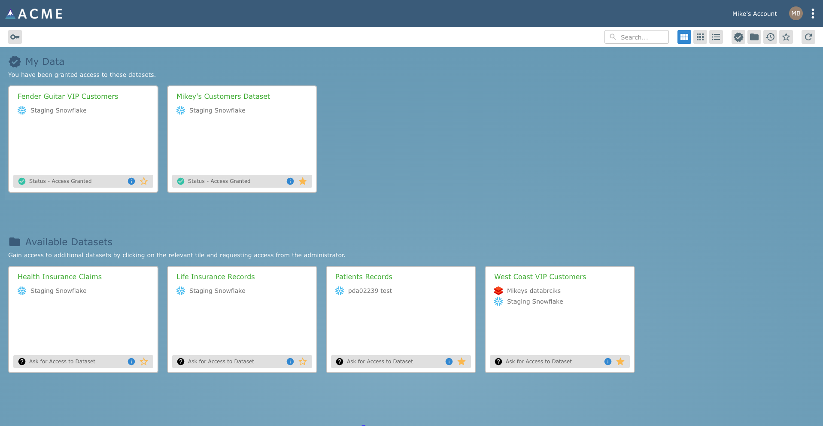The height and width of the screenshot is (426, 823).
Task: Favorite Life Insurance Records with star
Action: tap(303, 362)
